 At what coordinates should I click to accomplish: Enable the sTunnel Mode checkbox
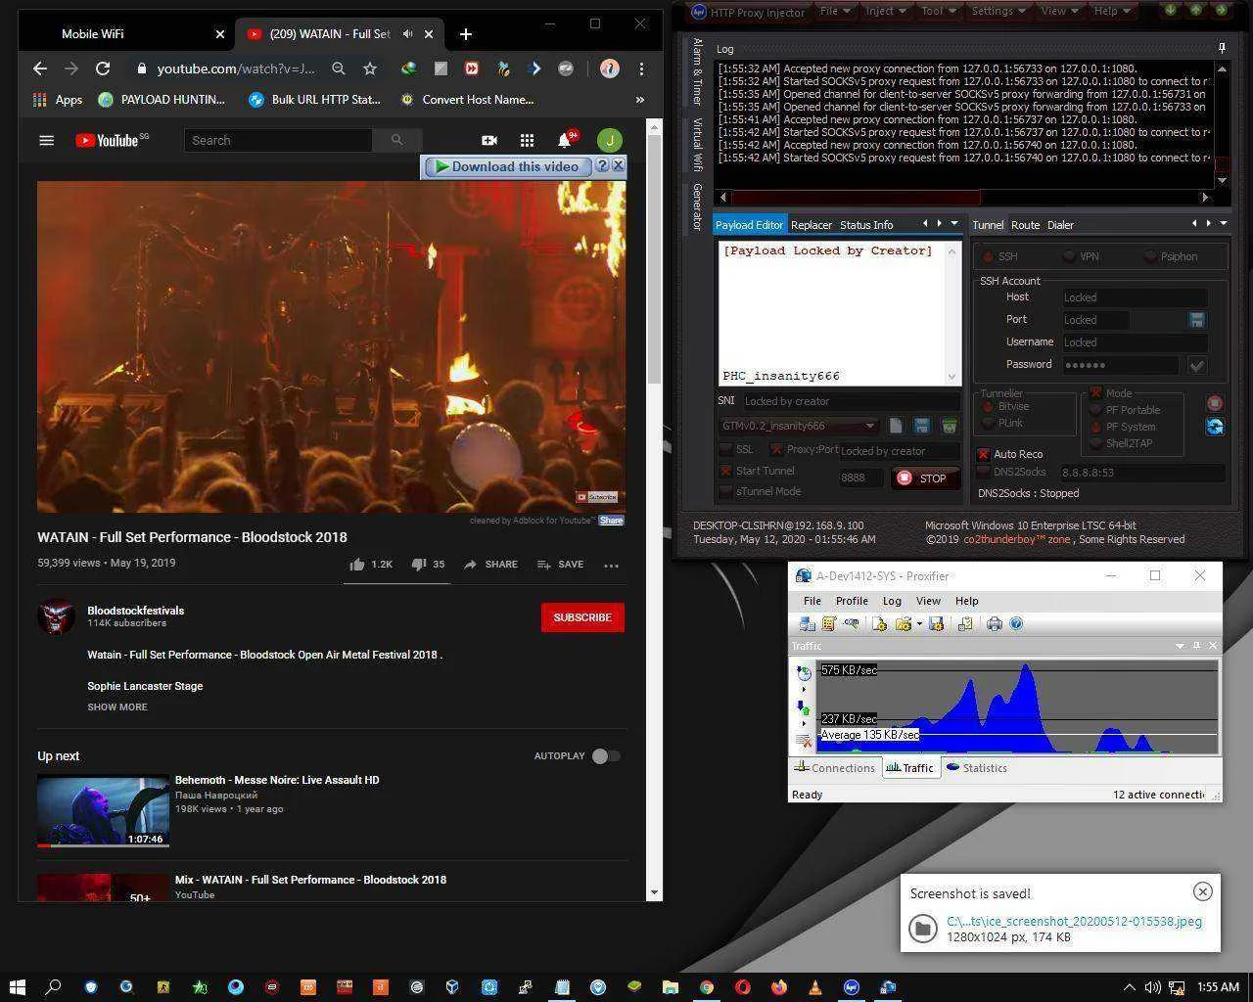coord(726,491)
